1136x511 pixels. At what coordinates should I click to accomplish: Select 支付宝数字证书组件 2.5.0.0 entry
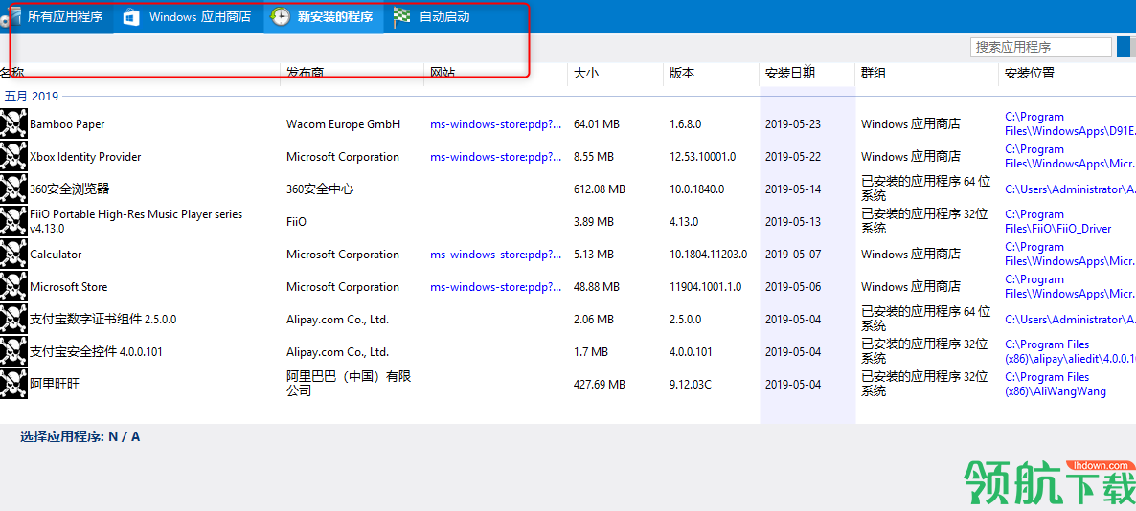[102, 320]
